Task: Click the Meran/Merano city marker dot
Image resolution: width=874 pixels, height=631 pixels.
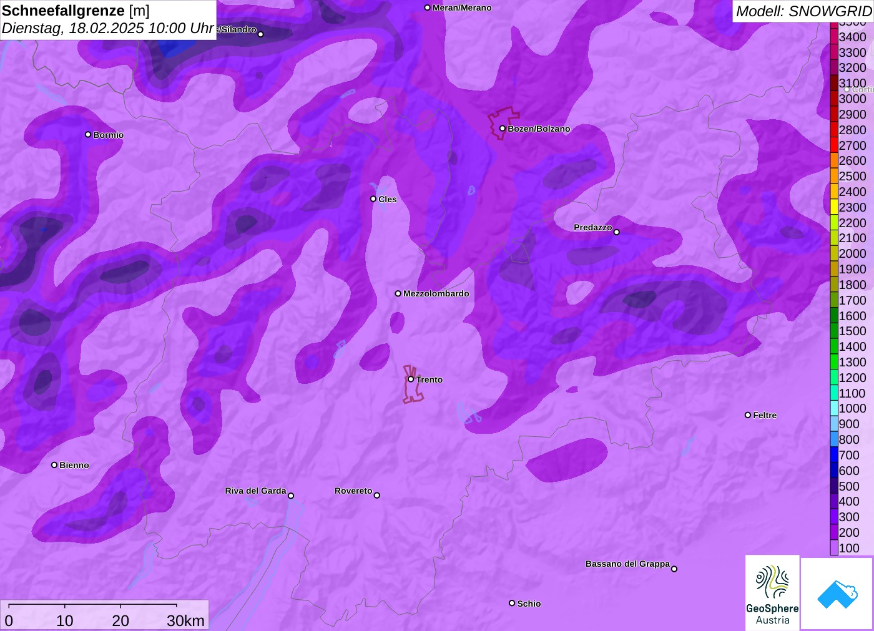Action: pos(428,8)
